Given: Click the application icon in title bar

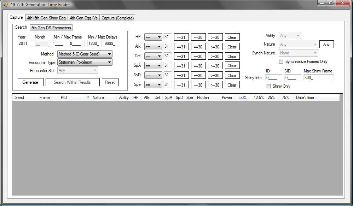Looking at the screenshot, I should (5, 4).
